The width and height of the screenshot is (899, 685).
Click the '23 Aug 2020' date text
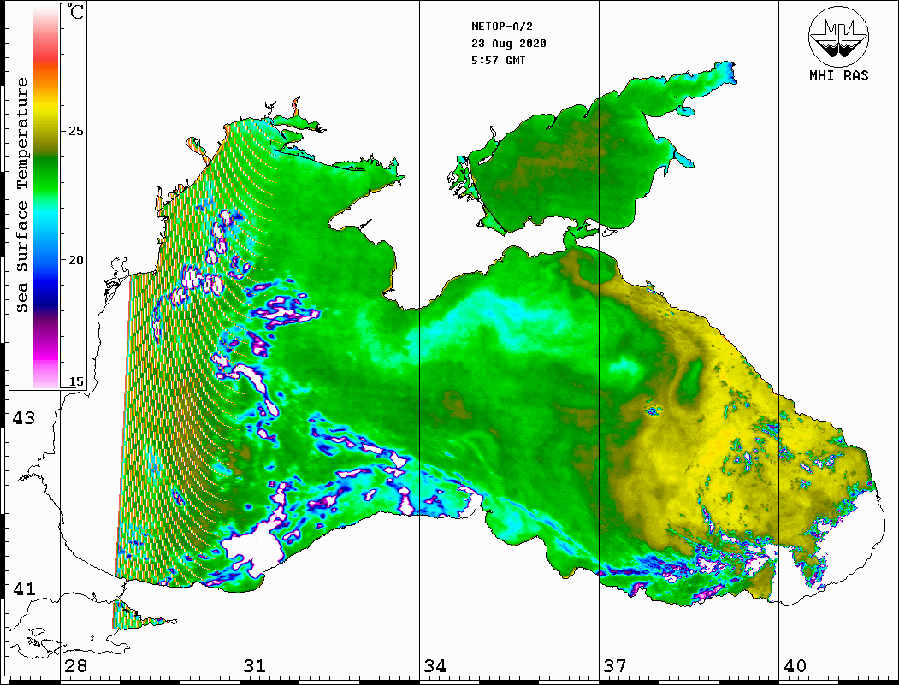[x=509, y=44]
